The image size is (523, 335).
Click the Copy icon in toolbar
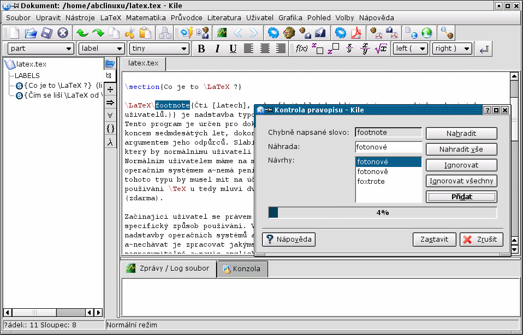[114, 33]
